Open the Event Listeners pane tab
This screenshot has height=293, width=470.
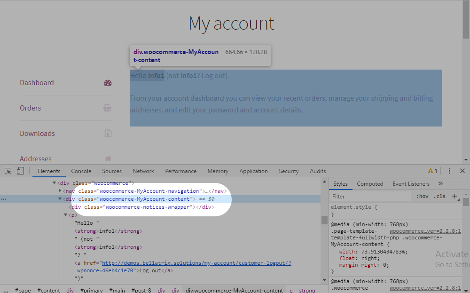pos(411,183)
